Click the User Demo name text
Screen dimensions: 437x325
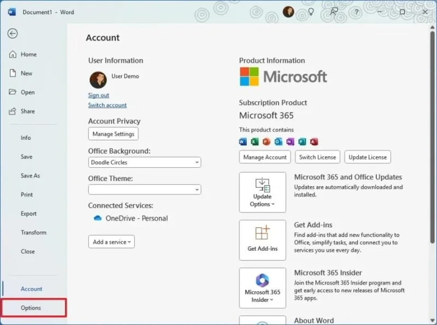tap(125, 76)
